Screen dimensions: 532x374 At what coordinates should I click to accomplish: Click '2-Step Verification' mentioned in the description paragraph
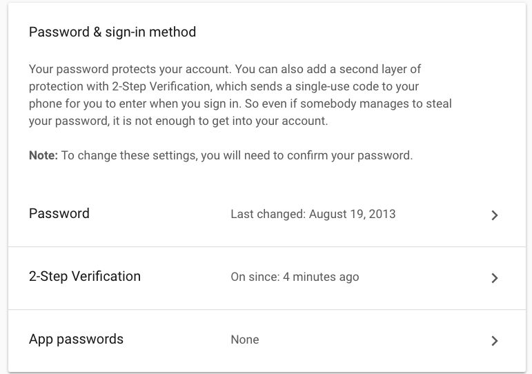click(x=161, y=86)
